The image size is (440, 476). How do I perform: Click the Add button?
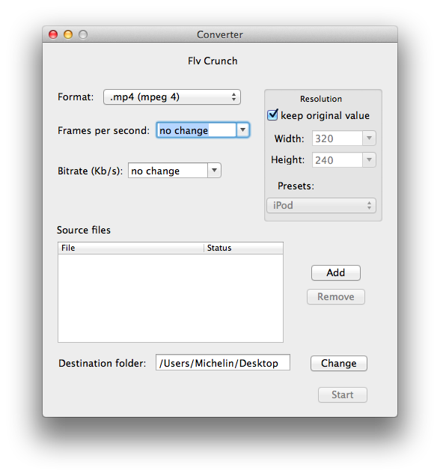point(336,272)
